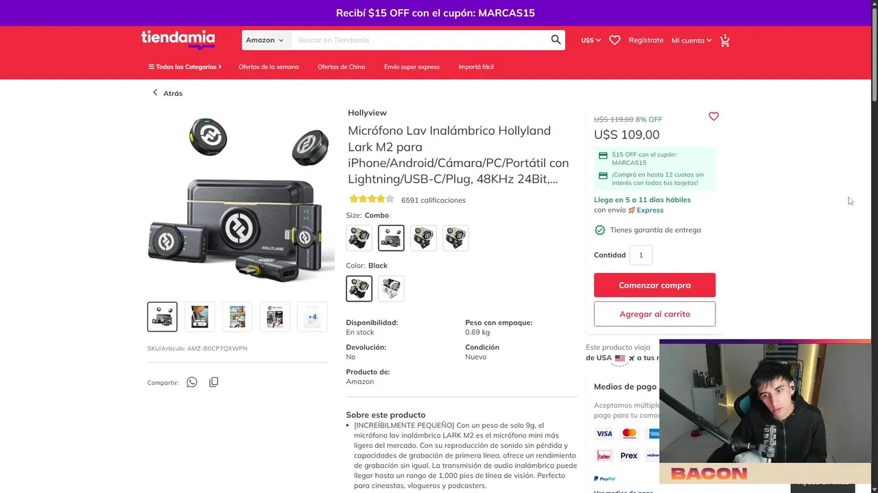This screenshot has width=878, height=493.
Task: Select the first size variant thumbnail
Action: (x=359, y=238)
